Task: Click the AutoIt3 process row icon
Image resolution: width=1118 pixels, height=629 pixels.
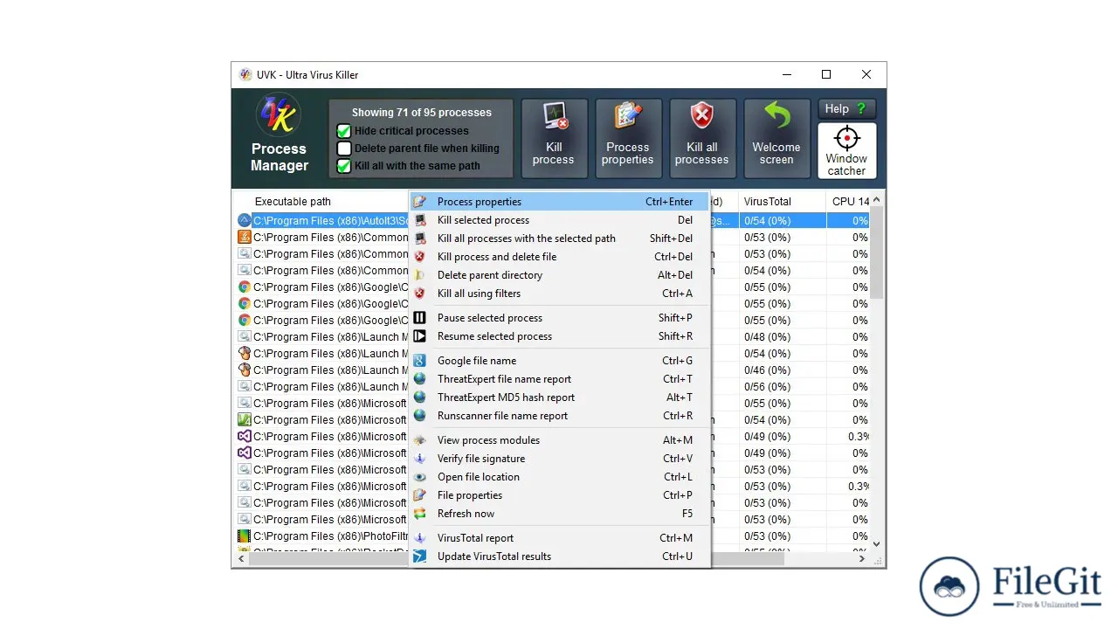Action: pos(245,221)
